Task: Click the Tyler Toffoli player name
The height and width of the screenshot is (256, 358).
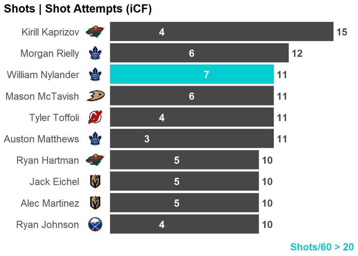Action: coord(54,118)
